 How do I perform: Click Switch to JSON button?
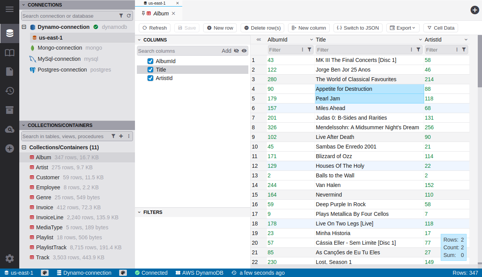coord(357,28)
